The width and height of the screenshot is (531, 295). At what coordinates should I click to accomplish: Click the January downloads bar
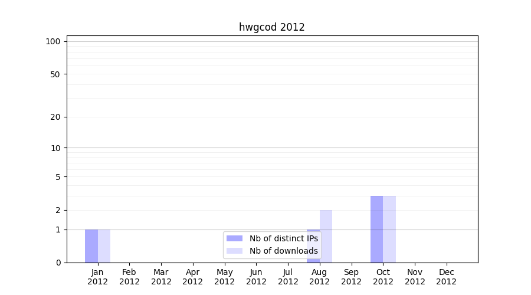104,246
